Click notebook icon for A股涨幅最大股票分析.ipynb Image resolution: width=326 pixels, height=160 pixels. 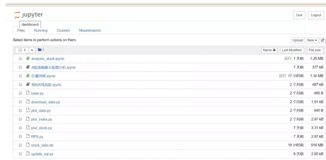pyautogui.click(x=28, y=67)
